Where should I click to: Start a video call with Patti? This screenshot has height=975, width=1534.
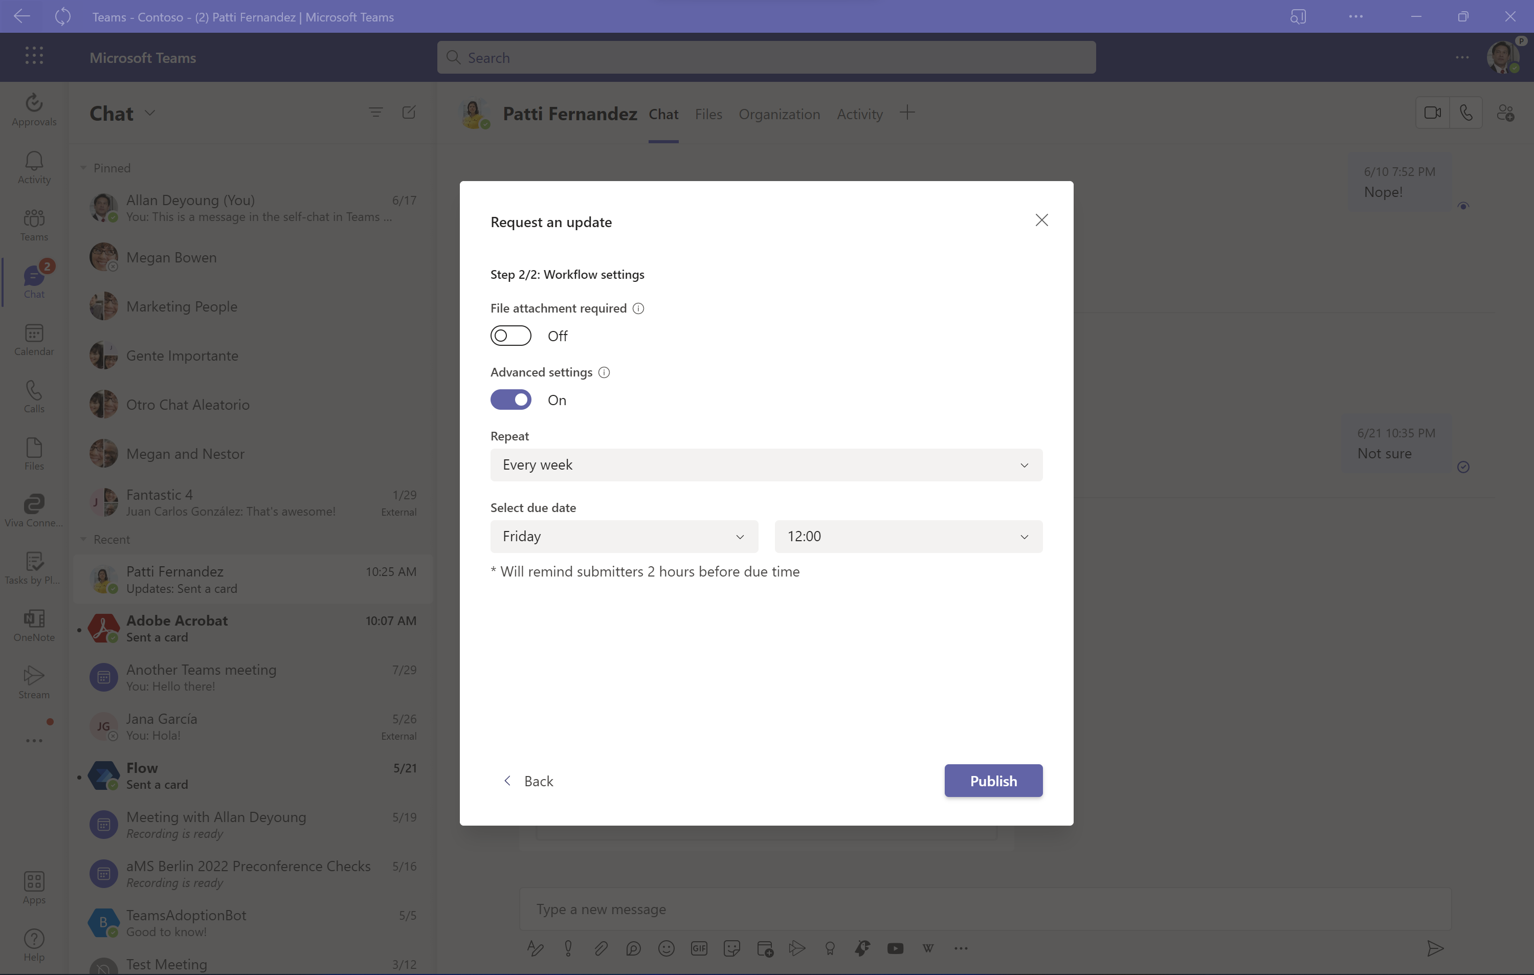[1433, 113]
